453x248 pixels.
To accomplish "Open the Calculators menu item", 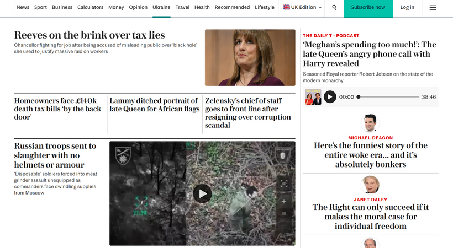I will pos(90,7).
